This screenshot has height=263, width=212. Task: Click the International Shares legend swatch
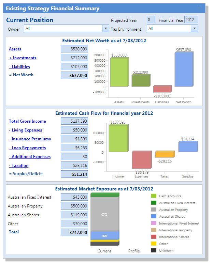click(154, 237)
